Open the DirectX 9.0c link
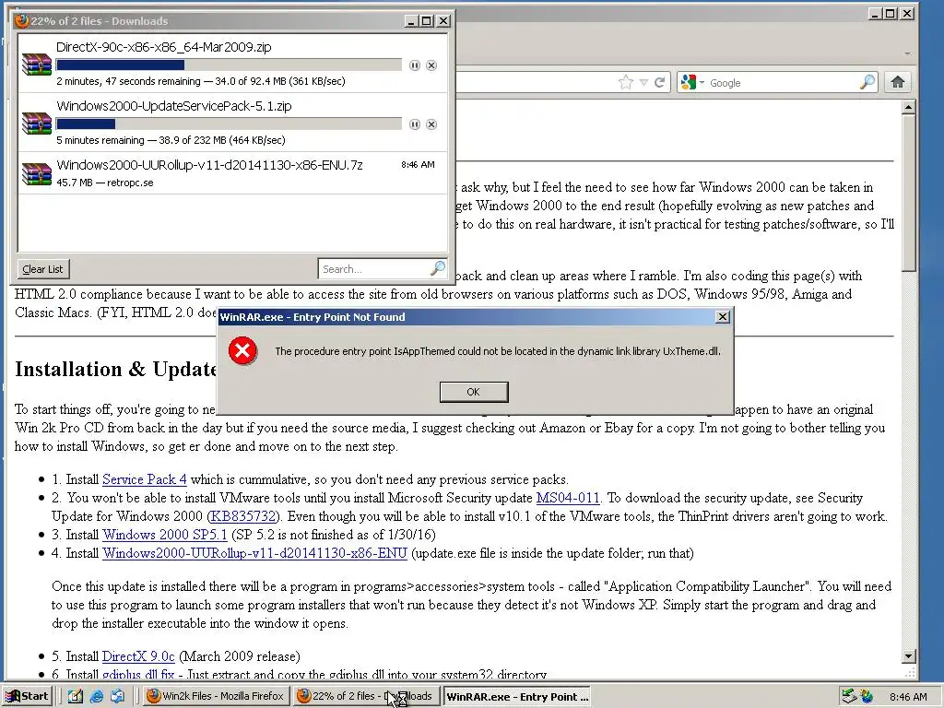This screenshot has height=708, width=944. [138, 656]
